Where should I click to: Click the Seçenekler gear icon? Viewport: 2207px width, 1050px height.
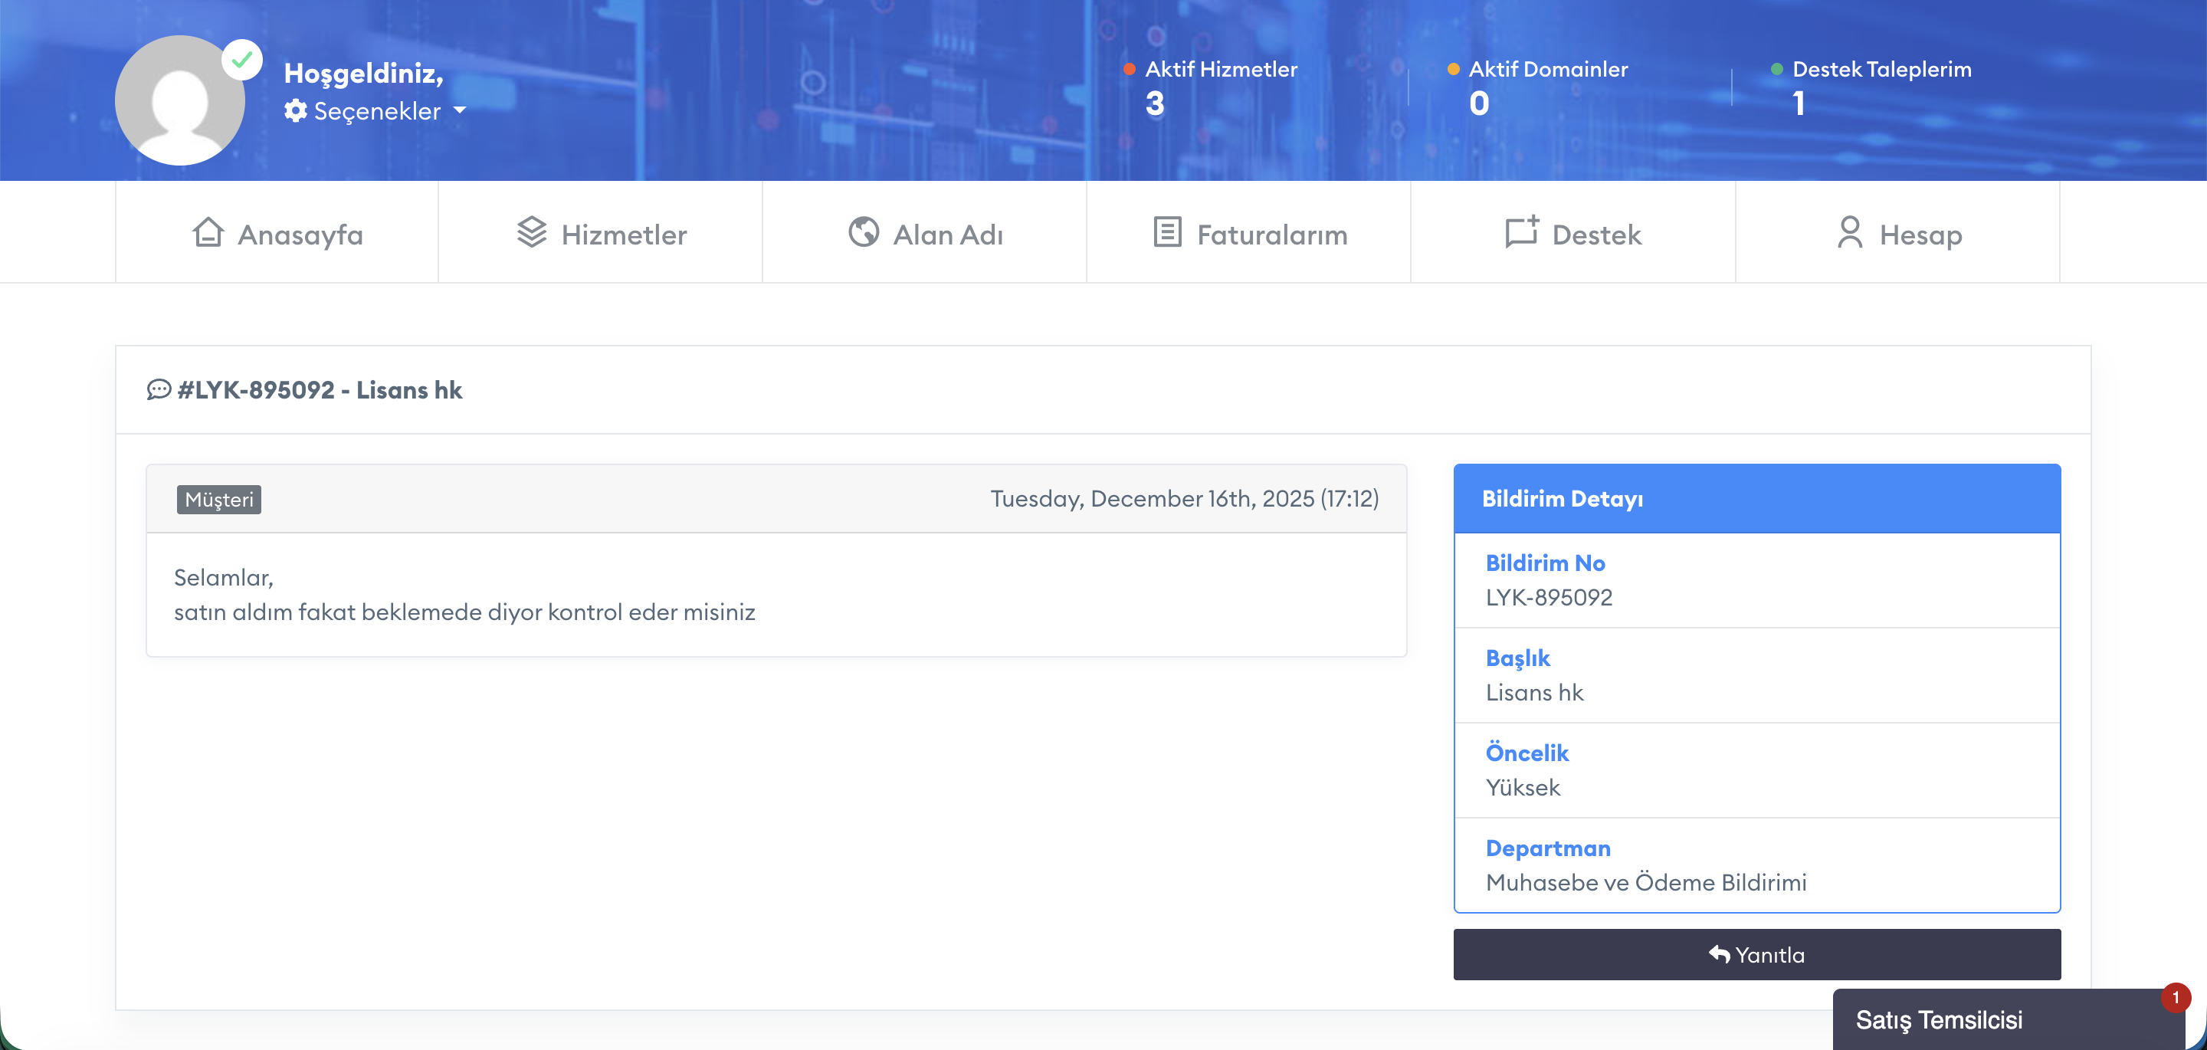296,110
